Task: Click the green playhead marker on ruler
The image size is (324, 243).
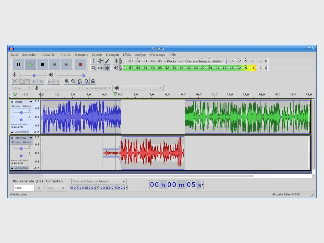Action: coord(115,94)
